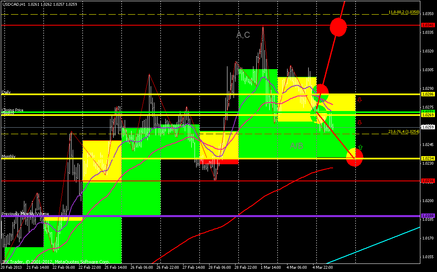Click the current price 1.0259 label
This screenshot has height=272, width=437.
point(428,127)
